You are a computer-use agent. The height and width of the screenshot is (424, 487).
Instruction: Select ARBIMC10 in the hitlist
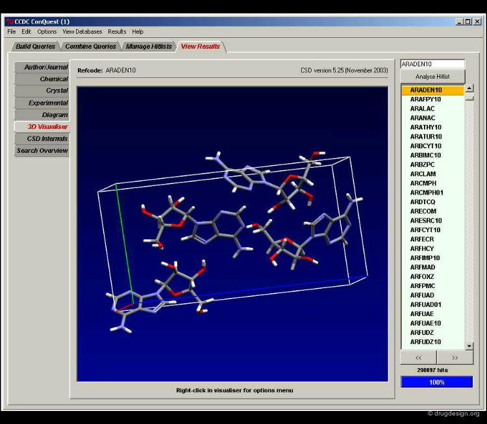pyautogui.click(x=432, y=155)
